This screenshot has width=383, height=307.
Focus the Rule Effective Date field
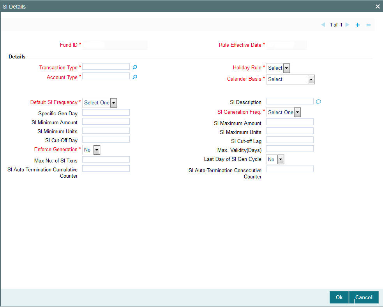[286, 45]
